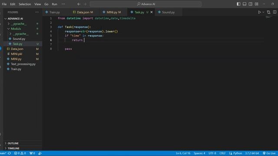Open MINI.pkl from the explorer
This screenshot has width=278, height=156.
click(x=17, y=54)
